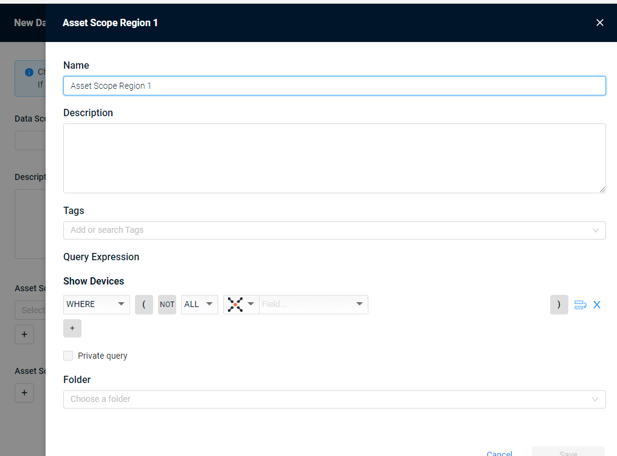Click the Cancel link
Screen dimensions: 617x456
pos(499,453)
